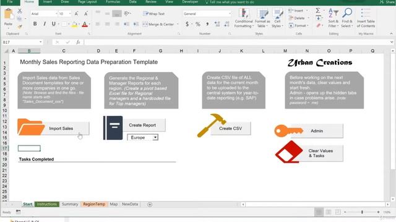Toggle Italic formatting
This screenshot has width=396, height=222.
(45, 24)
